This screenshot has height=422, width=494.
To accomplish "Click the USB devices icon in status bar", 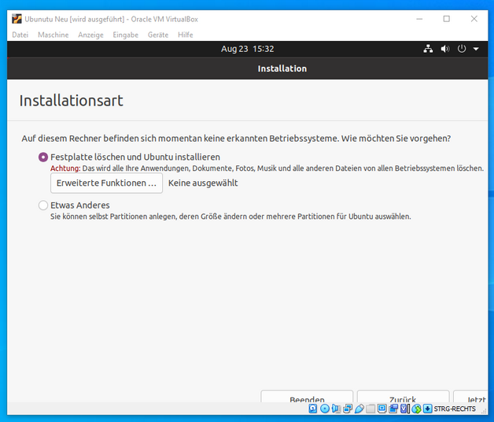I will pos(359,409).
